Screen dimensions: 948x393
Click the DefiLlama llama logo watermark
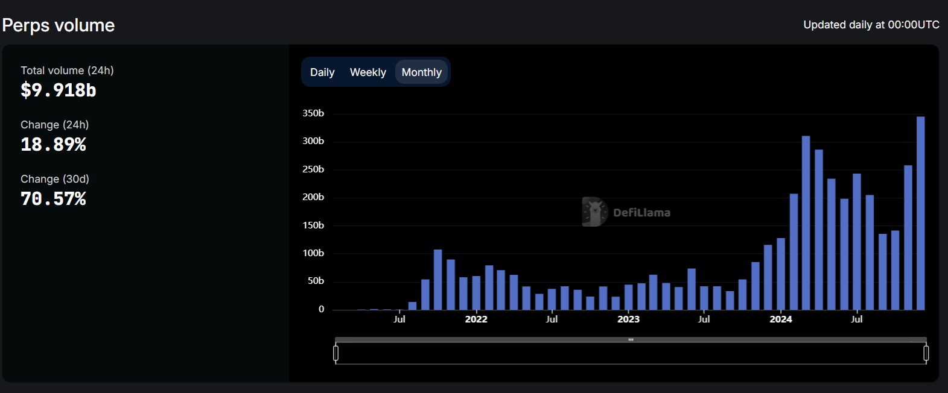pyautogui.click(x=594, y=212)
